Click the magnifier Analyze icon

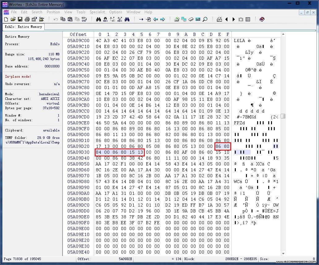point(205,19)
